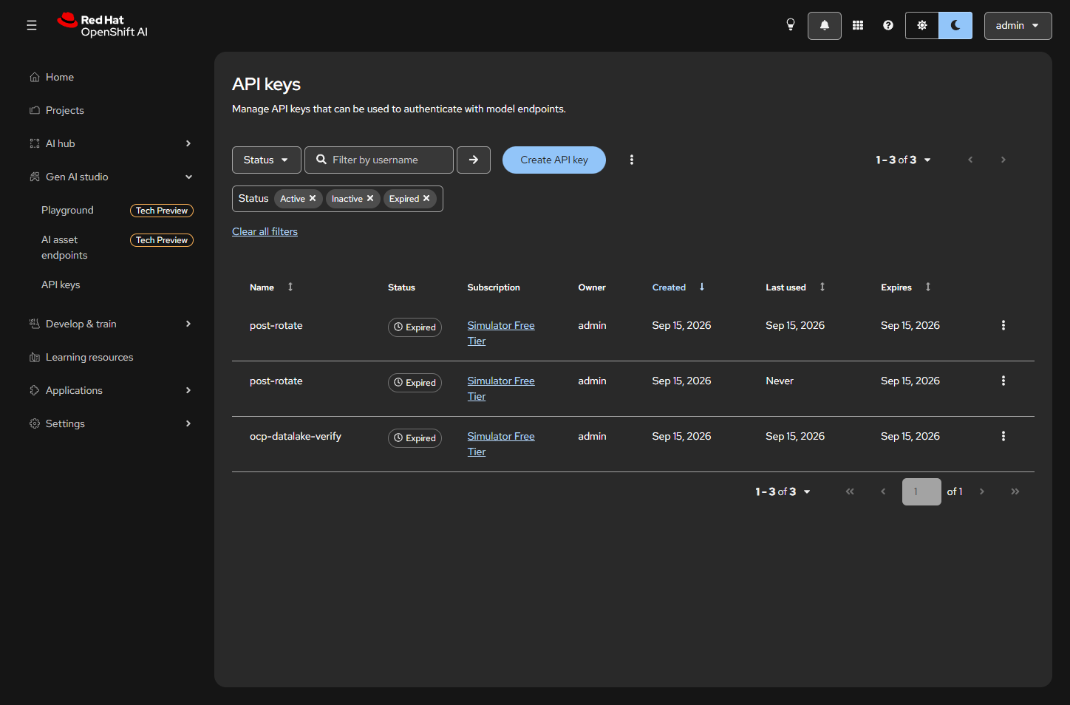Go to first page in bottom pagination

[850, 491]
